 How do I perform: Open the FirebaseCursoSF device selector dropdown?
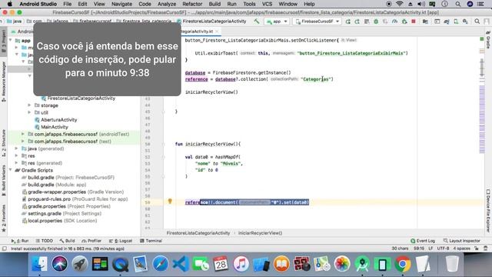pyautogui.click(x=317, y=22)
